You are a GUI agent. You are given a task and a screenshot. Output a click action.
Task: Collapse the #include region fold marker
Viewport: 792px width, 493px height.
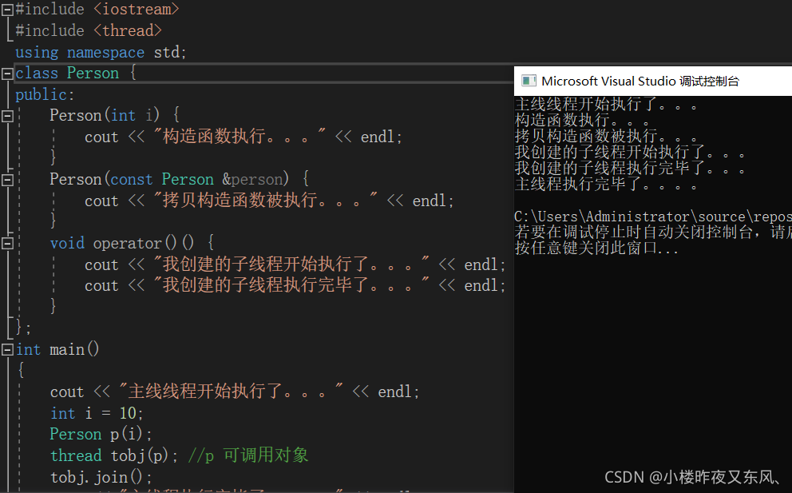(x=6, y=9)
